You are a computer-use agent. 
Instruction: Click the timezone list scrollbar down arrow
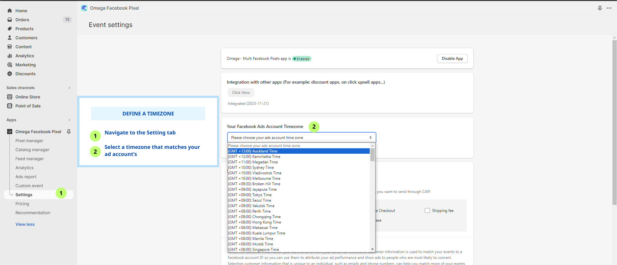pyautogui.click(x=372, y=249)
